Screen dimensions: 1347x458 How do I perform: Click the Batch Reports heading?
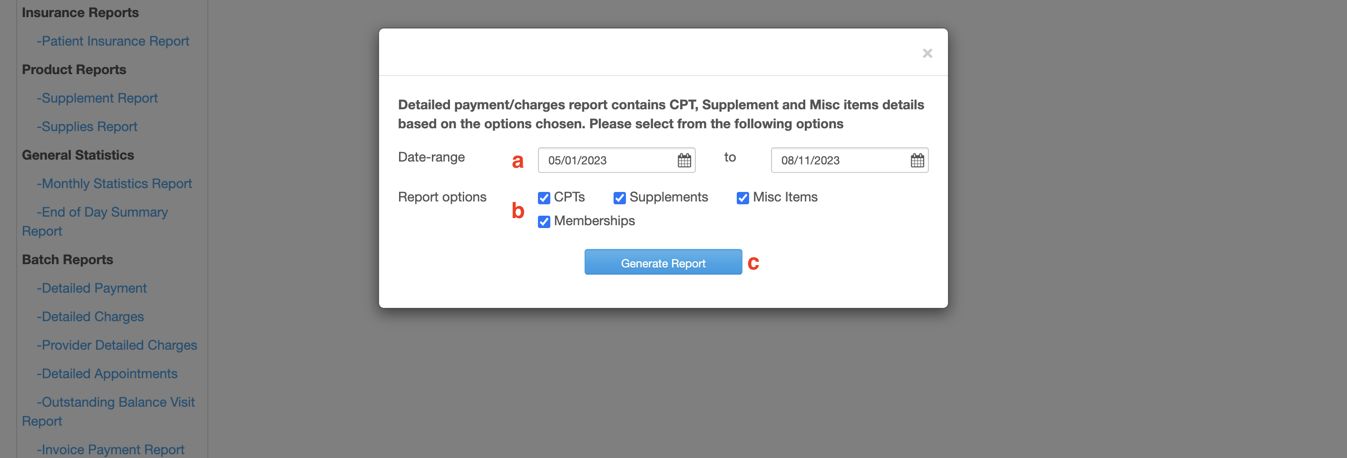tap(68, 259)
